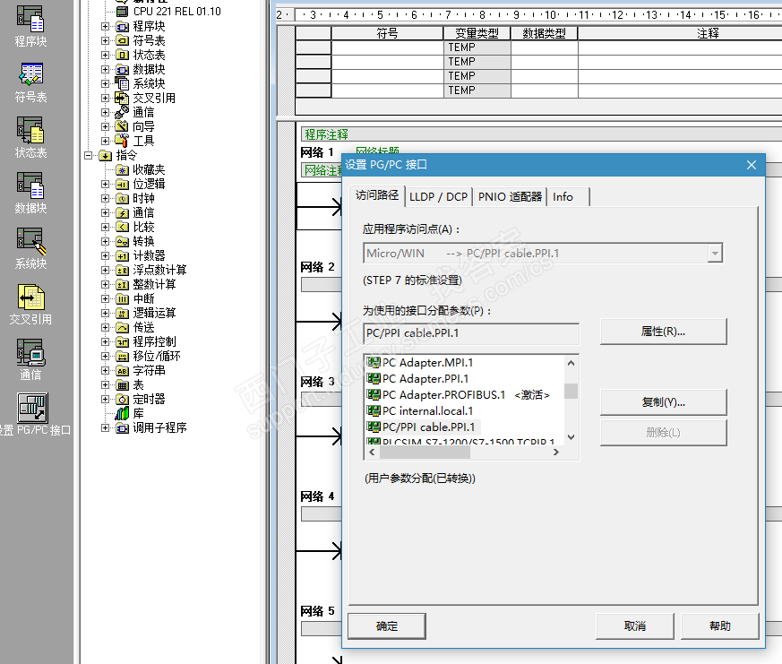782x664 pixels.
Task: Click interface list scroll right arrow
Action: tap(556, 452)
